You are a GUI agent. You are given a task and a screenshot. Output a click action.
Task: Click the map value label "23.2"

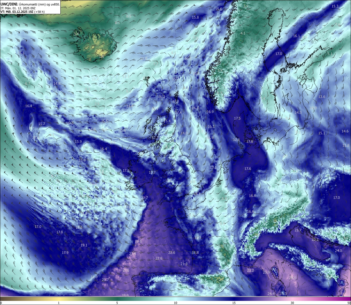click(x=250, y=270)
